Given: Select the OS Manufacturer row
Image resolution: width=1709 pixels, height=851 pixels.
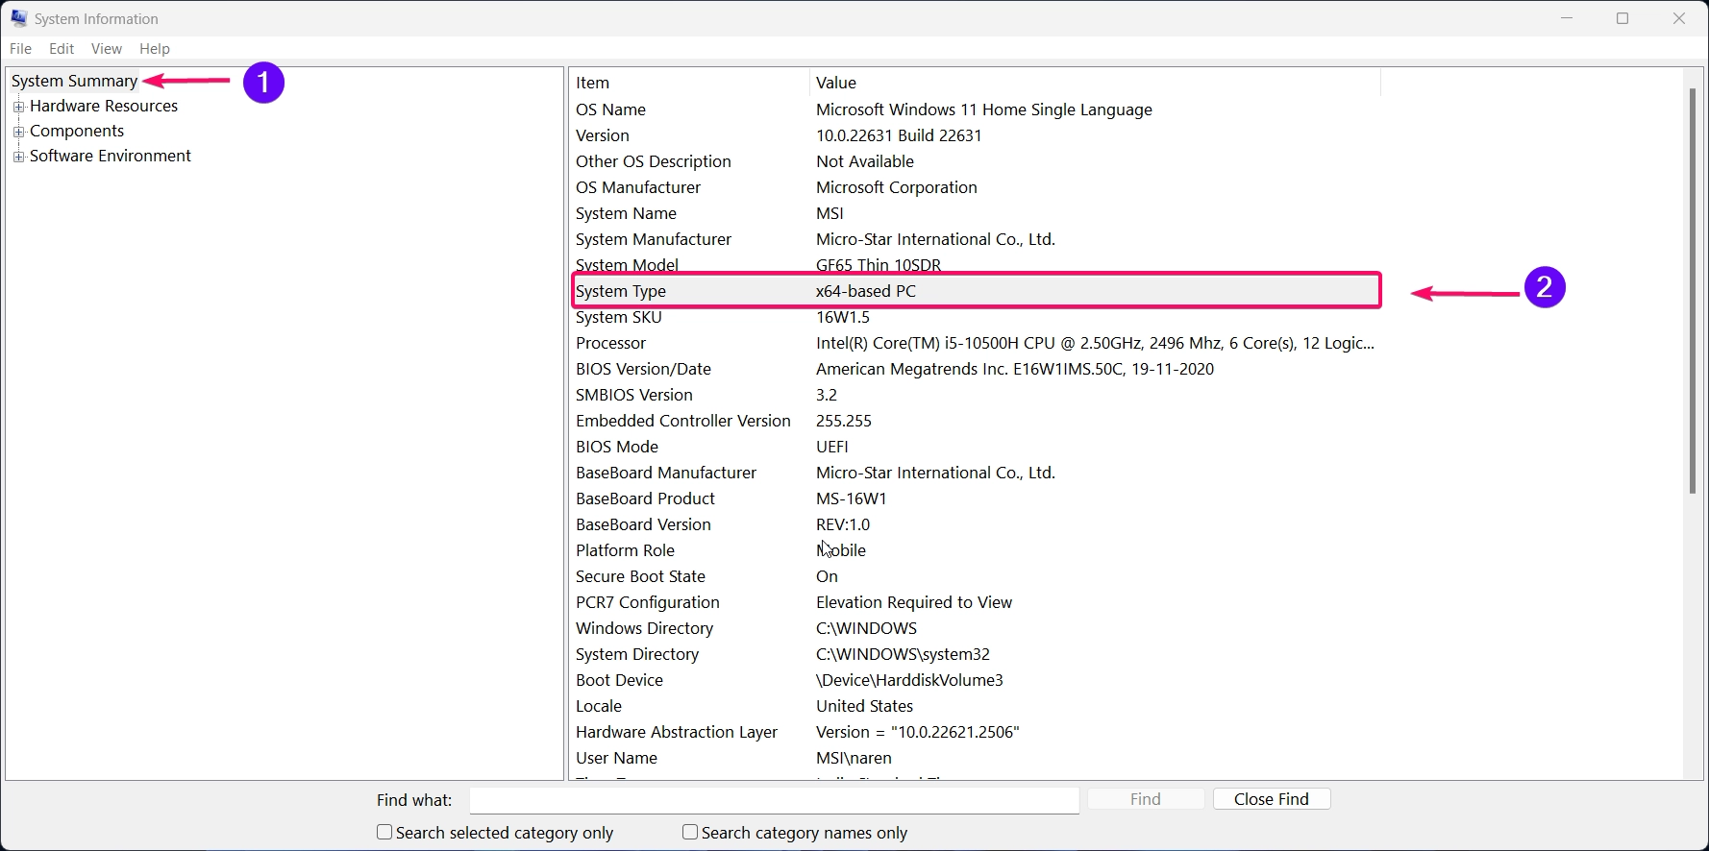Looking at the screenshot, I should coord(976,187).
